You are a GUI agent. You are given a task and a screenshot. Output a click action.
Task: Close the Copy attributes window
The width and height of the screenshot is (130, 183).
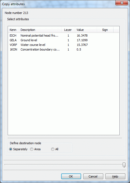[x=122, y=3]
